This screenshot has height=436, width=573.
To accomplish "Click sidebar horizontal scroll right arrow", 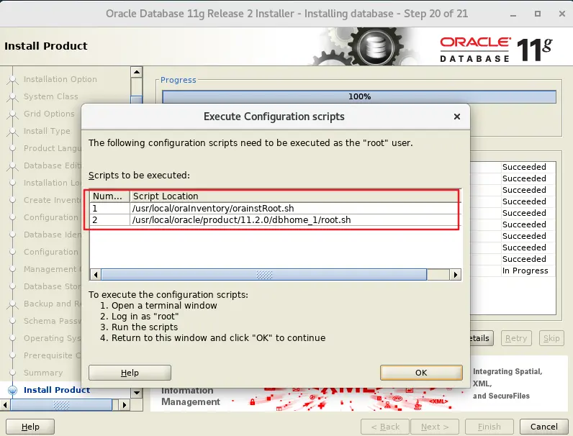I will pyautogui.click(x=125, y=404).
